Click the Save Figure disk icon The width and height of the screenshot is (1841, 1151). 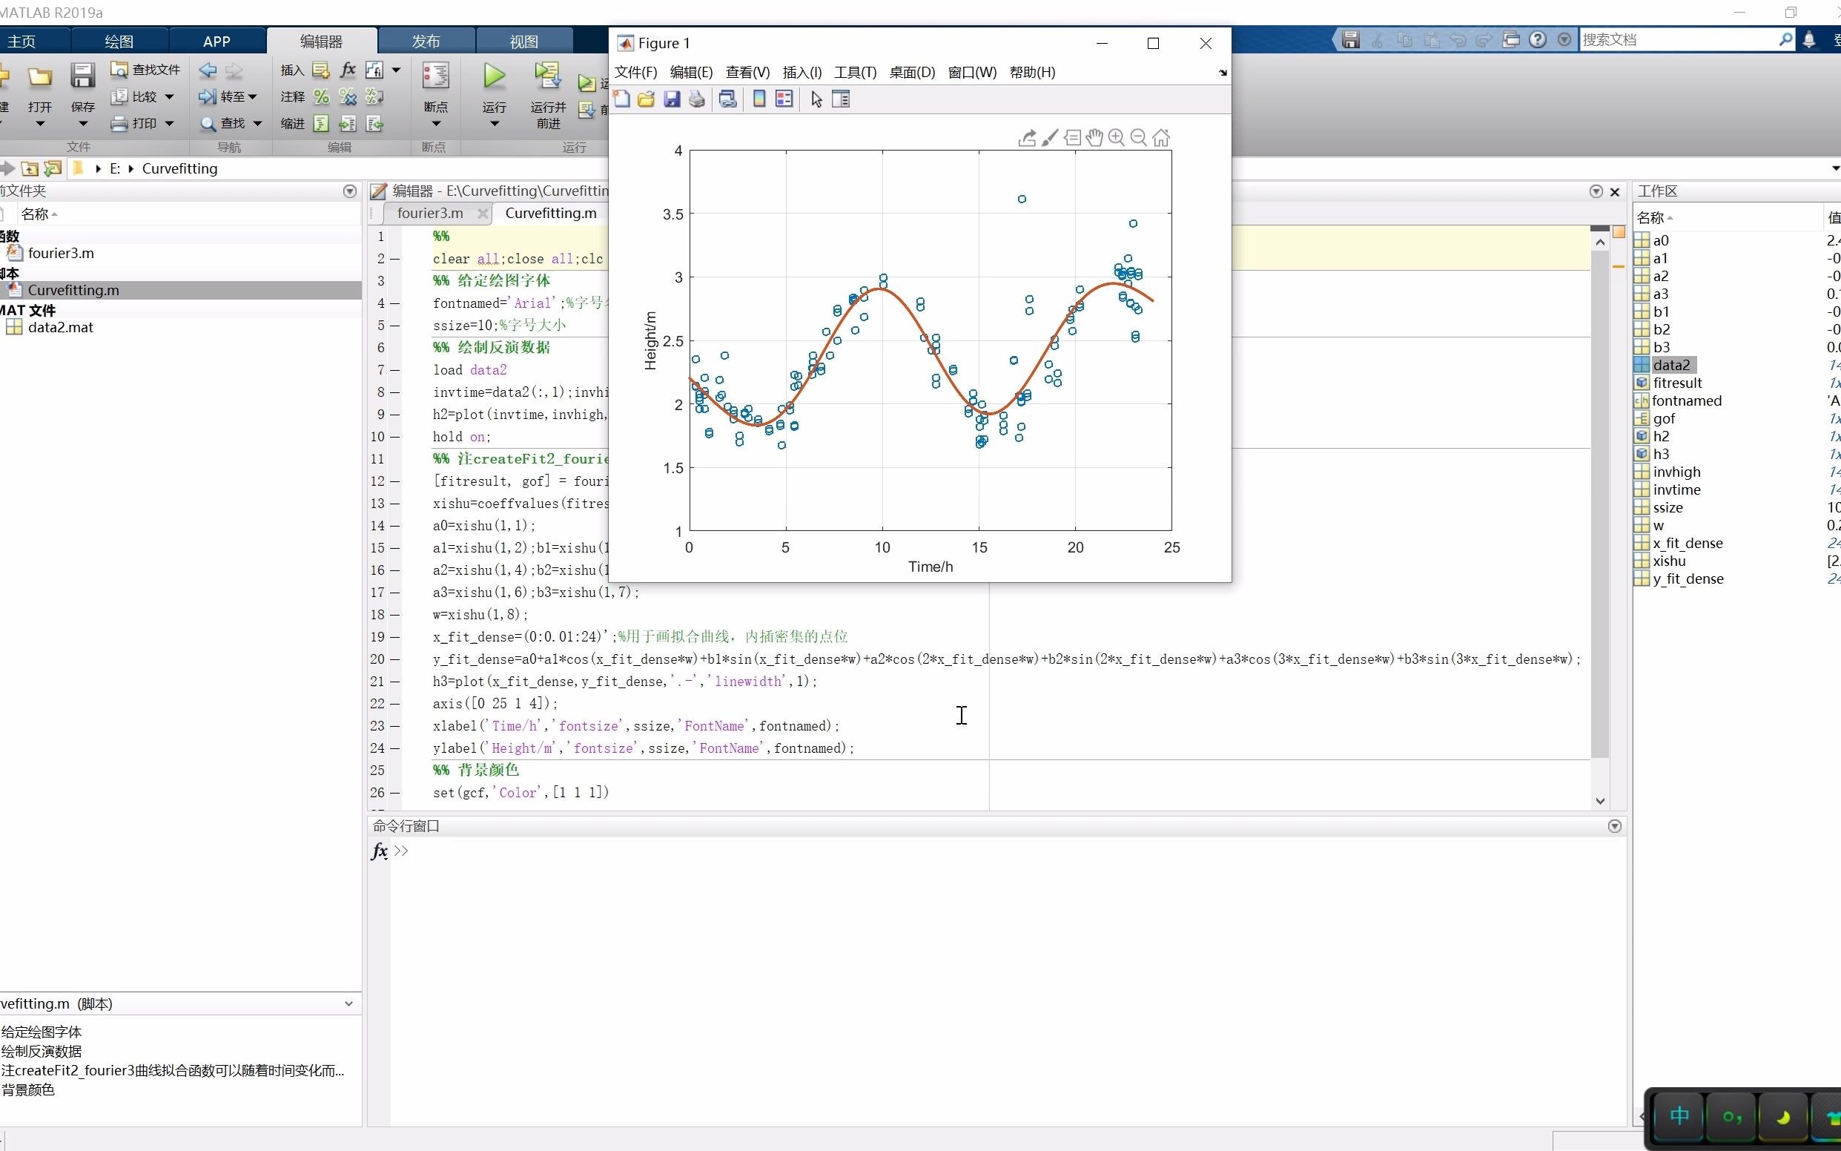671,99
